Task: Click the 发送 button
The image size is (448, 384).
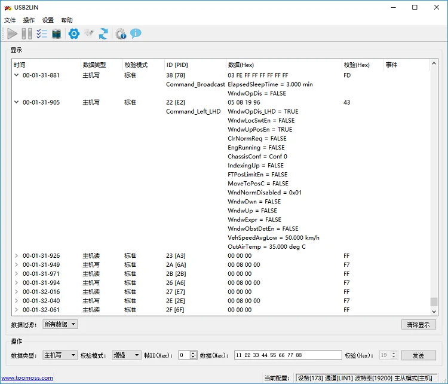Action: 419,355
